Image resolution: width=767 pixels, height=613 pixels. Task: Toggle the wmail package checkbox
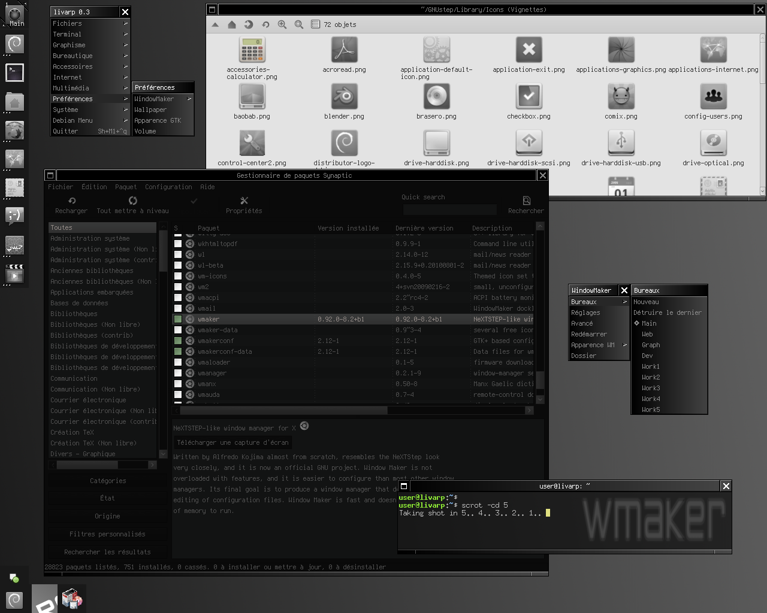tap(178, 308)
